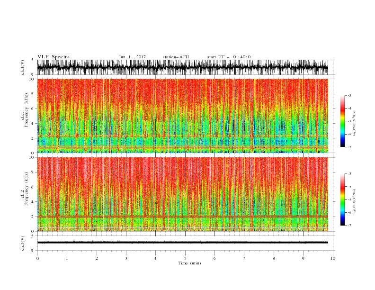
Task: Click inside the ch.1 spectrogram panel
Action: 183,116
